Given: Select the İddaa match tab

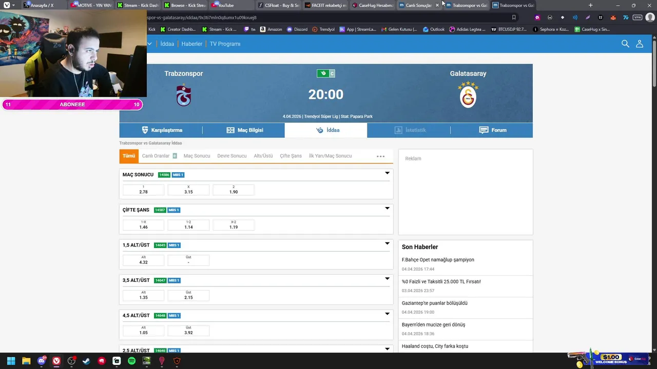Looking at the screenshot, I should pyautogui.click(x=326, y=130).
